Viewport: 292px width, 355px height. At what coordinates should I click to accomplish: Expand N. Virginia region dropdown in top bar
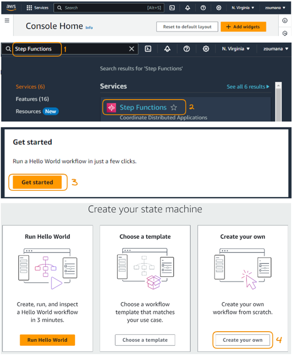243,8
